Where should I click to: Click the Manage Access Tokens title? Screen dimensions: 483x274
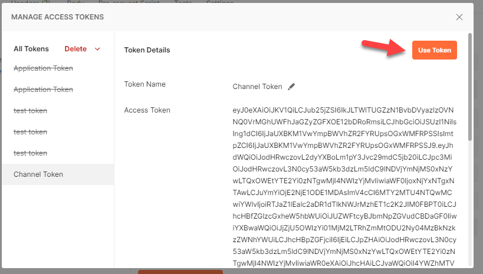[x=57, y=17]
